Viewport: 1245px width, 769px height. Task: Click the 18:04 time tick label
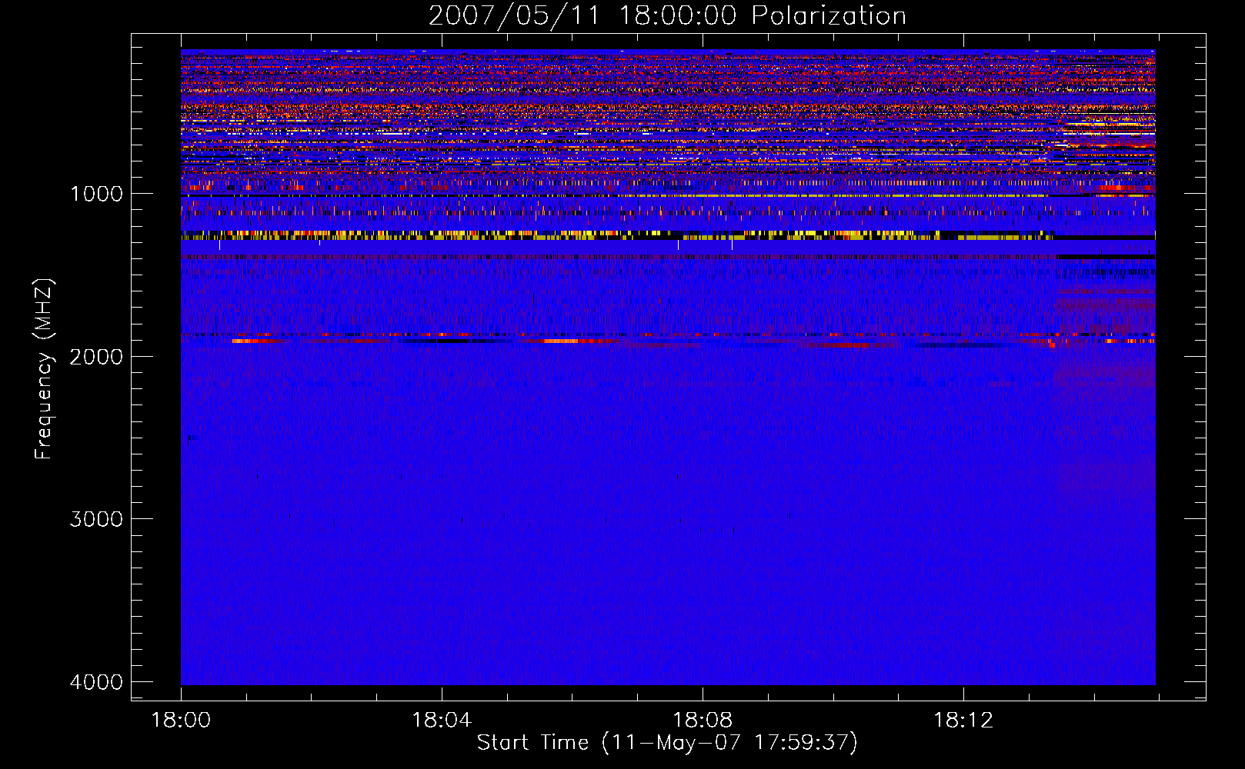[442, 721]
